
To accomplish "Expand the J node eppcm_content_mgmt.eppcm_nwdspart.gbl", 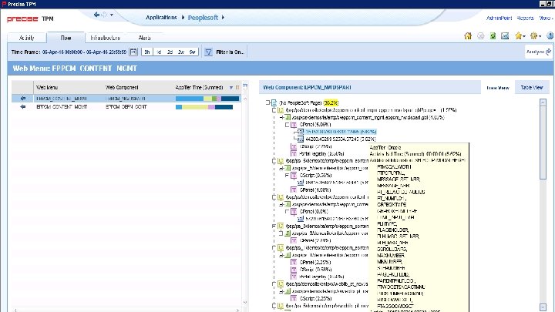I will tap(282, 117).
